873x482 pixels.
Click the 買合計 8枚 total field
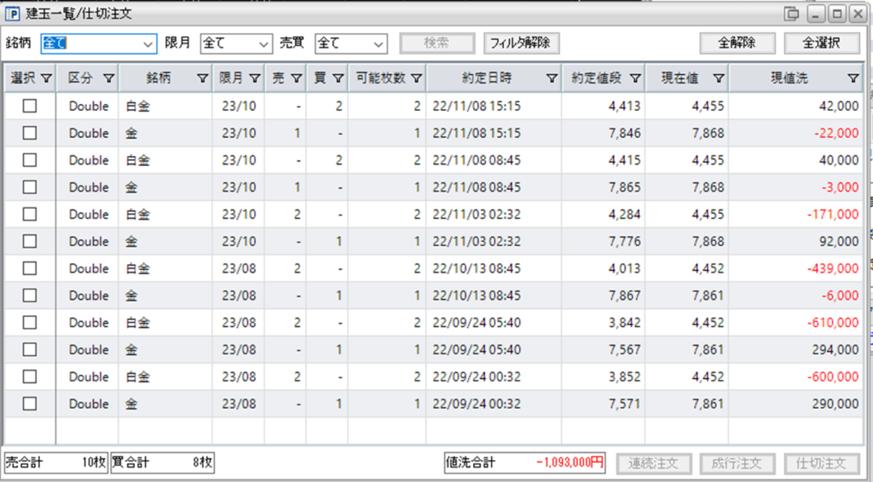163,462
